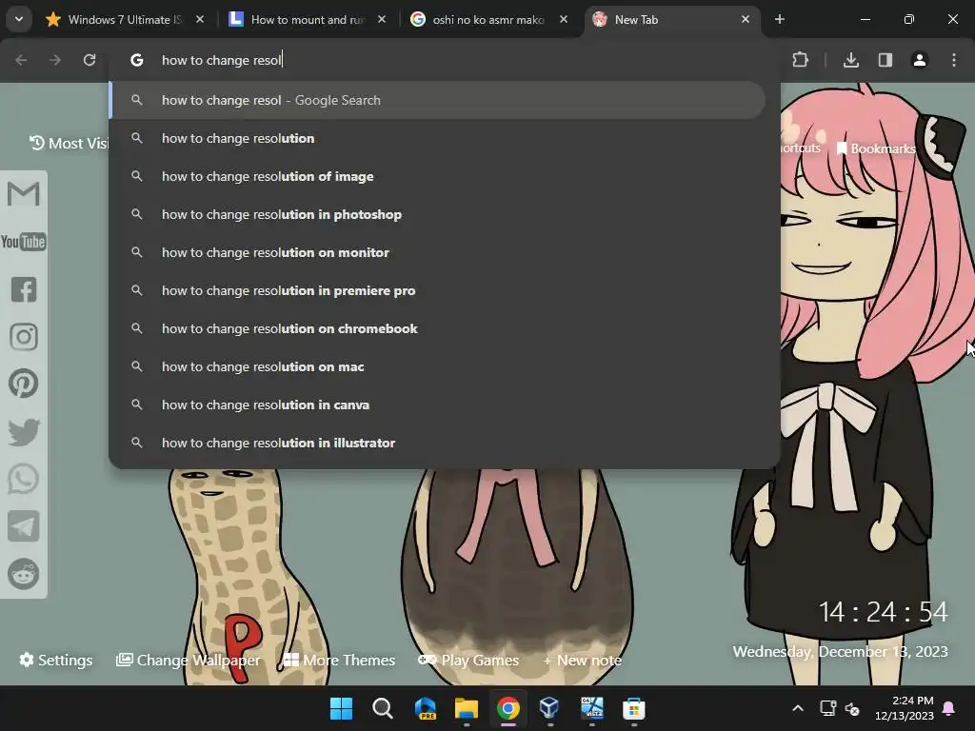Viewport: 975px width, 731px height.
Task: Go back to previous page
Action: pyautogui.click(x=21, y=60)
